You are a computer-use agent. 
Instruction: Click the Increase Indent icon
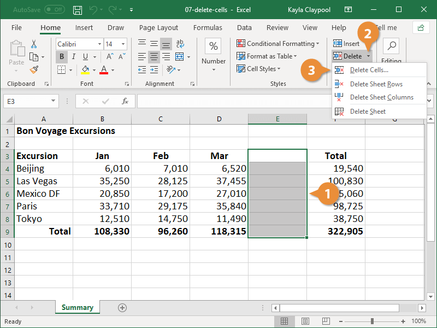point(154,69)
